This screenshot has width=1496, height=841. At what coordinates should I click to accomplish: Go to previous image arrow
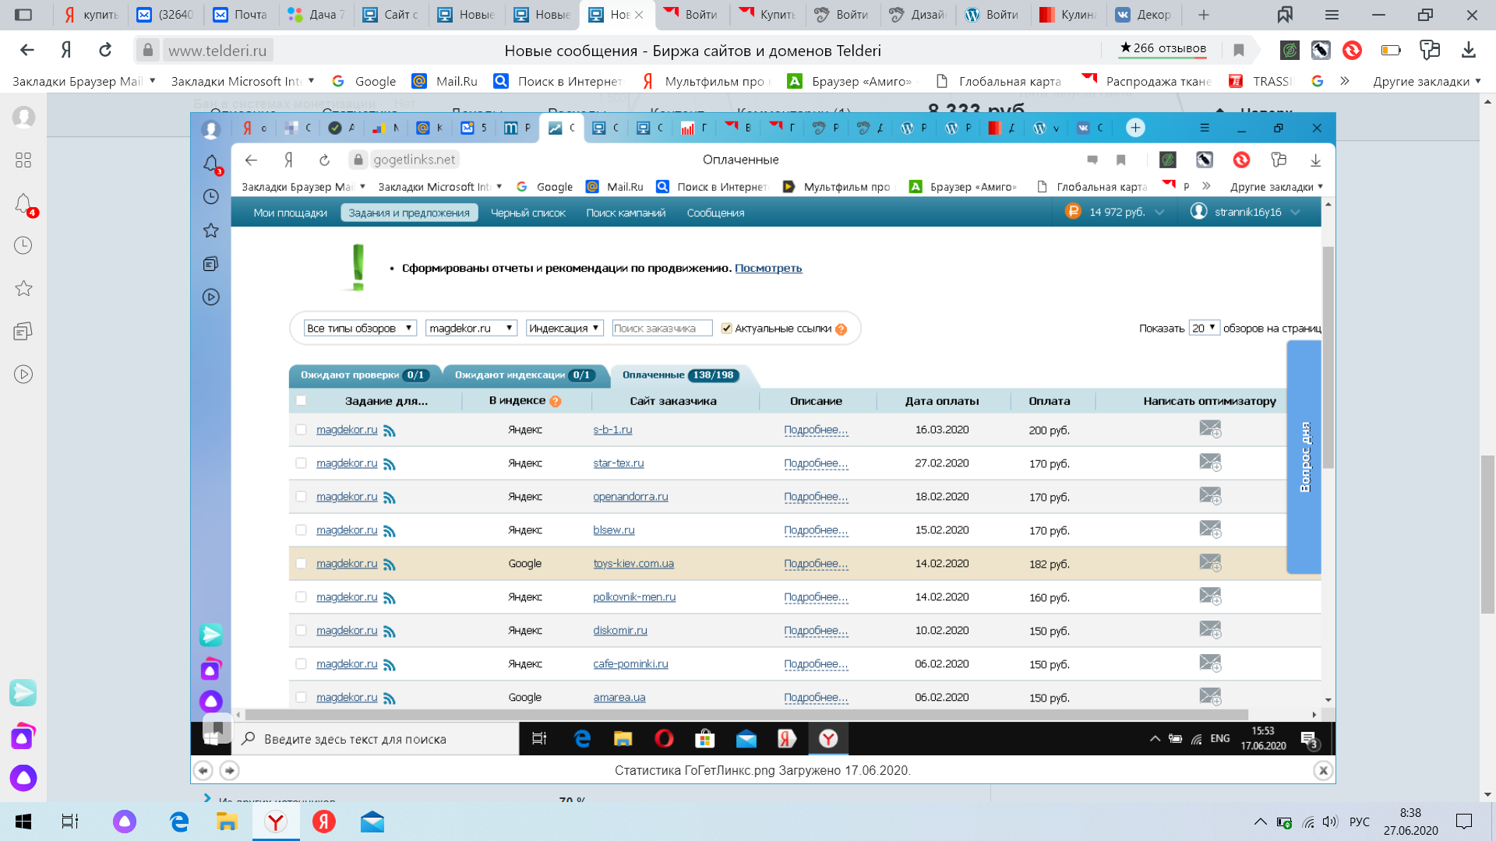tap(203, 770)
